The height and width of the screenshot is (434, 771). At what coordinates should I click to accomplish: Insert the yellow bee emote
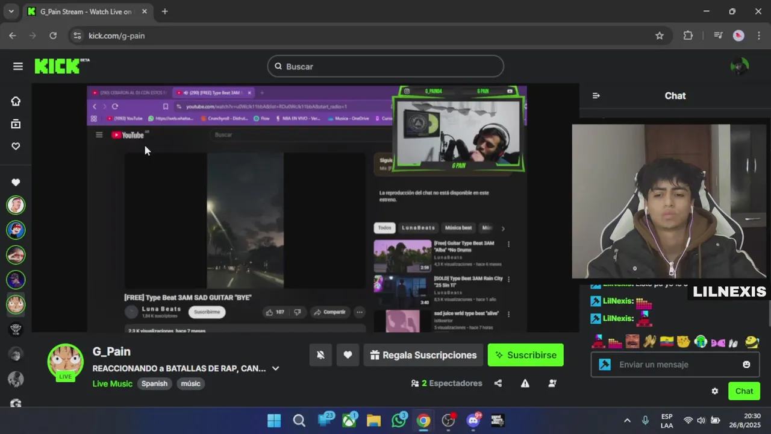click(752, 342)
